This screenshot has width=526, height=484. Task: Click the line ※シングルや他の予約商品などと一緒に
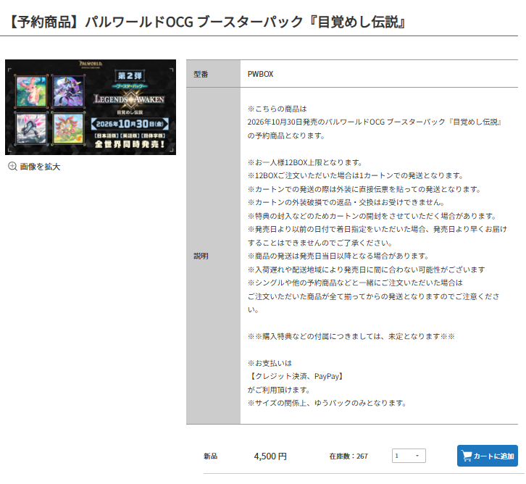click(x=355, y=283)
